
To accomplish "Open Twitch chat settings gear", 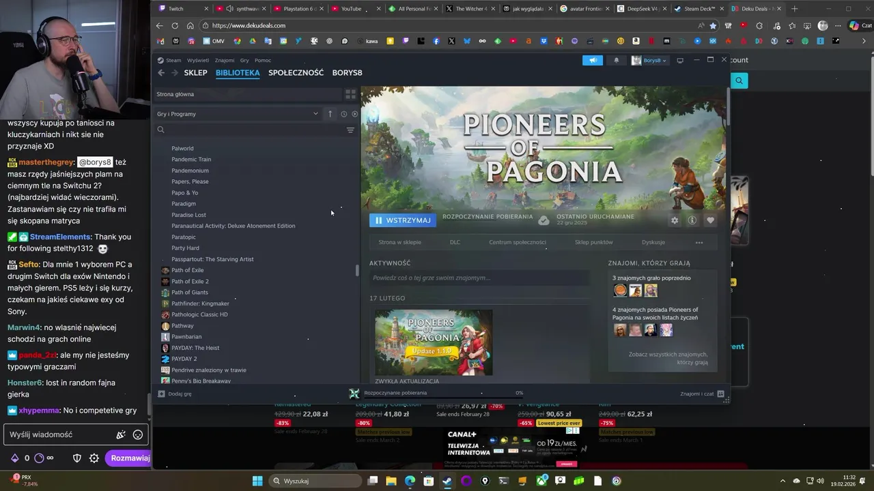I will tap(94, 458).
